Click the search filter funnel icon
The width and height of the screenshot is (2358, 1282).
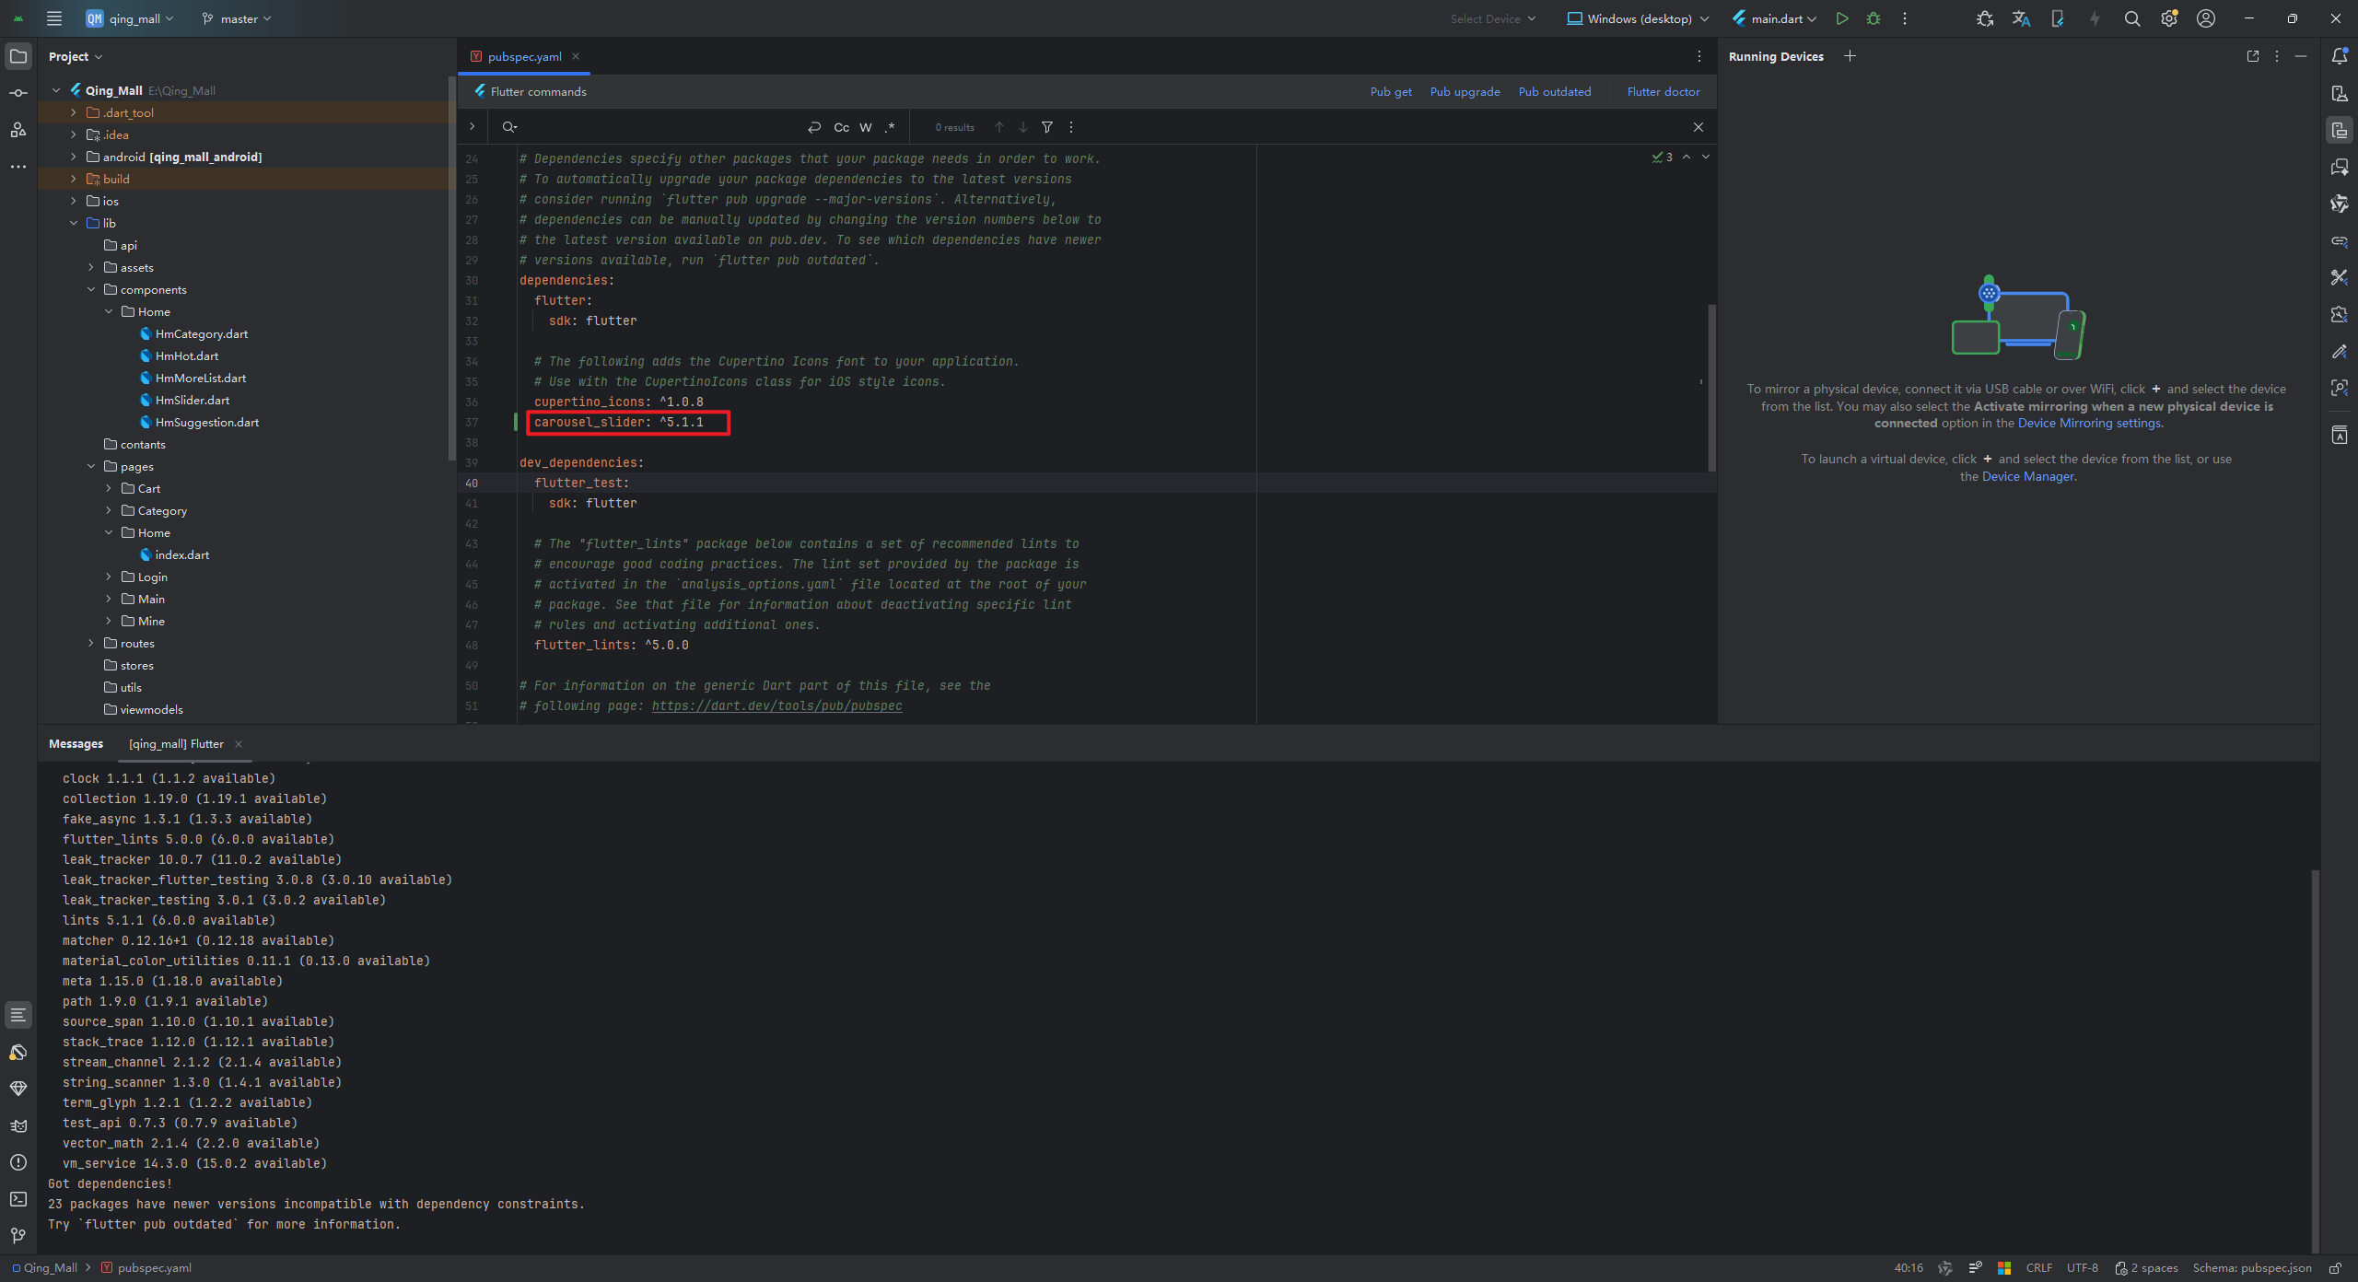click(x=1047, y=127)
